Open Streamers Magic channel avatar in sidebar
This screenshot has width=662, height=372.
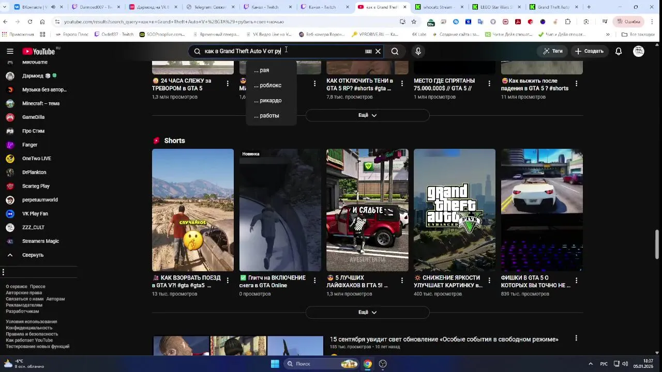pos(10,241)
